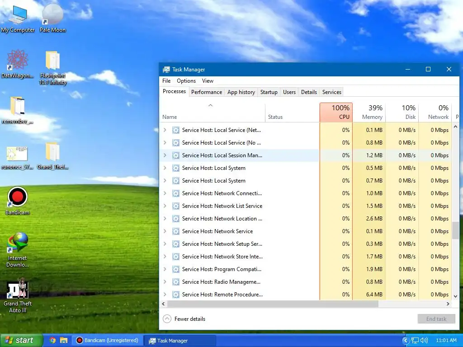This screenshot has height=347, width=463.
Task: Click the Status column header
Action: pyautogui.click(x=293, y=112)
